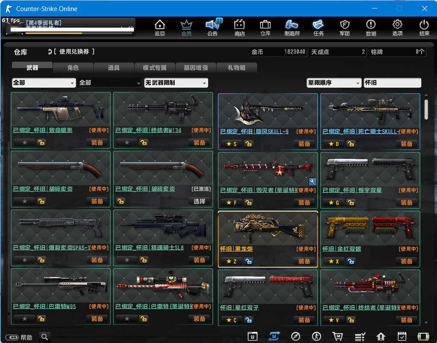Image resolution: width=437 pixels, height=343 pixels.
Task: Click the 结束 power icon
Action: pyautogui.click(x=424, y=28)
